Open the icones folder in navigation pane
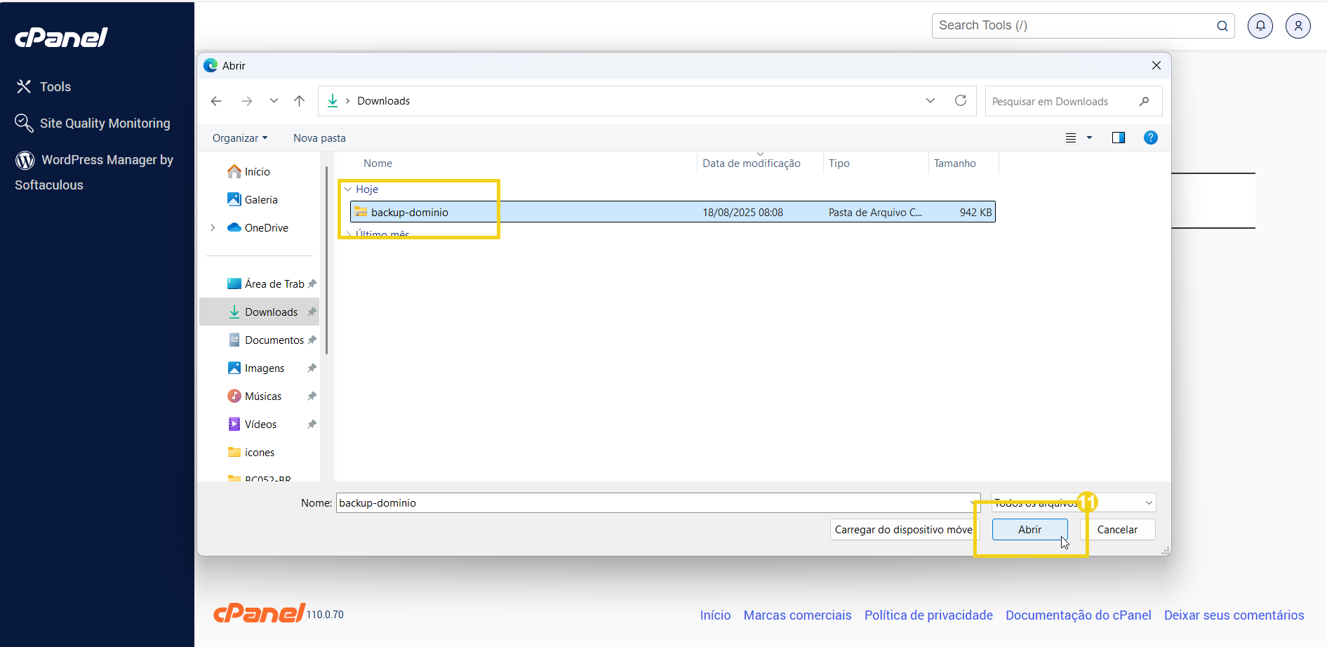 (x=251, y=453)
